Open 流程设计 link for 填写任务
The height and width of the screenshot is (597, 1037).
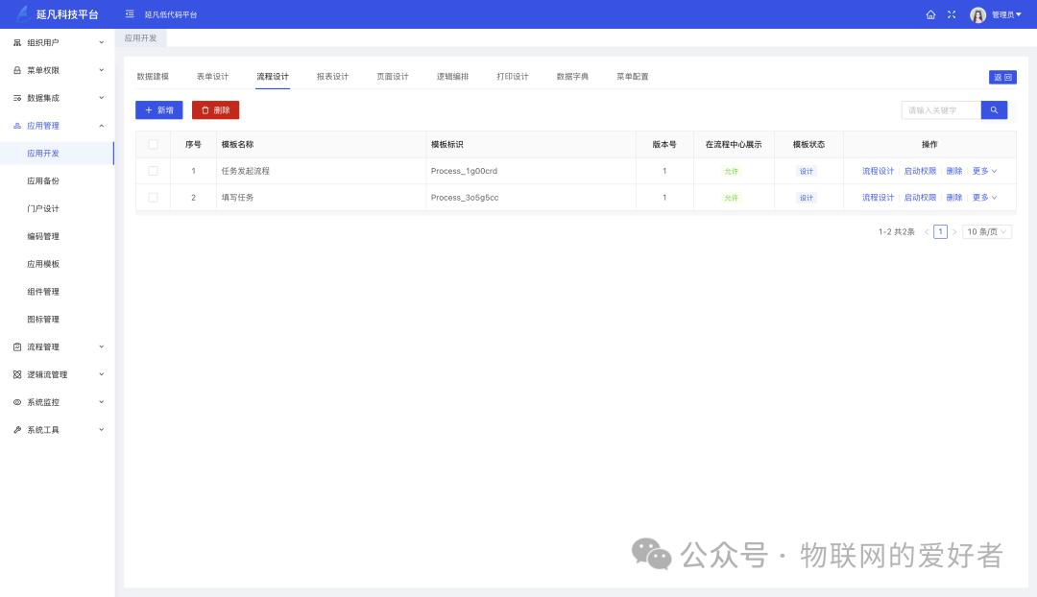coord(878,197)
